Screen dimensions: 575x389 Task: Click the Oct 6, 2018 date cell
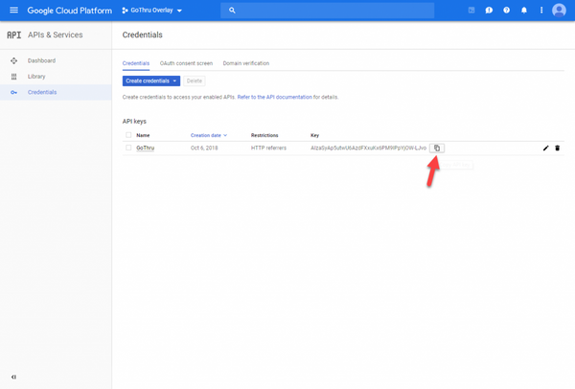click(x=204, y=149)
